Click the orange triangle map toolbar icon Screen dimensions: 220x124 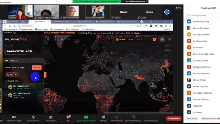pyautogui.click(x=62, y=40)
